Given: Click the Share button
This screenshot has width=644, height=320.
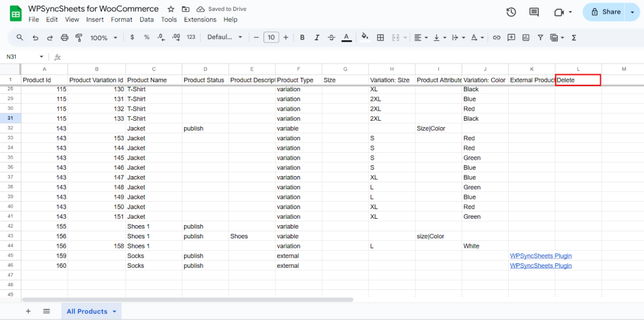Looking at the screenshot, I should [x=606, y=12].
